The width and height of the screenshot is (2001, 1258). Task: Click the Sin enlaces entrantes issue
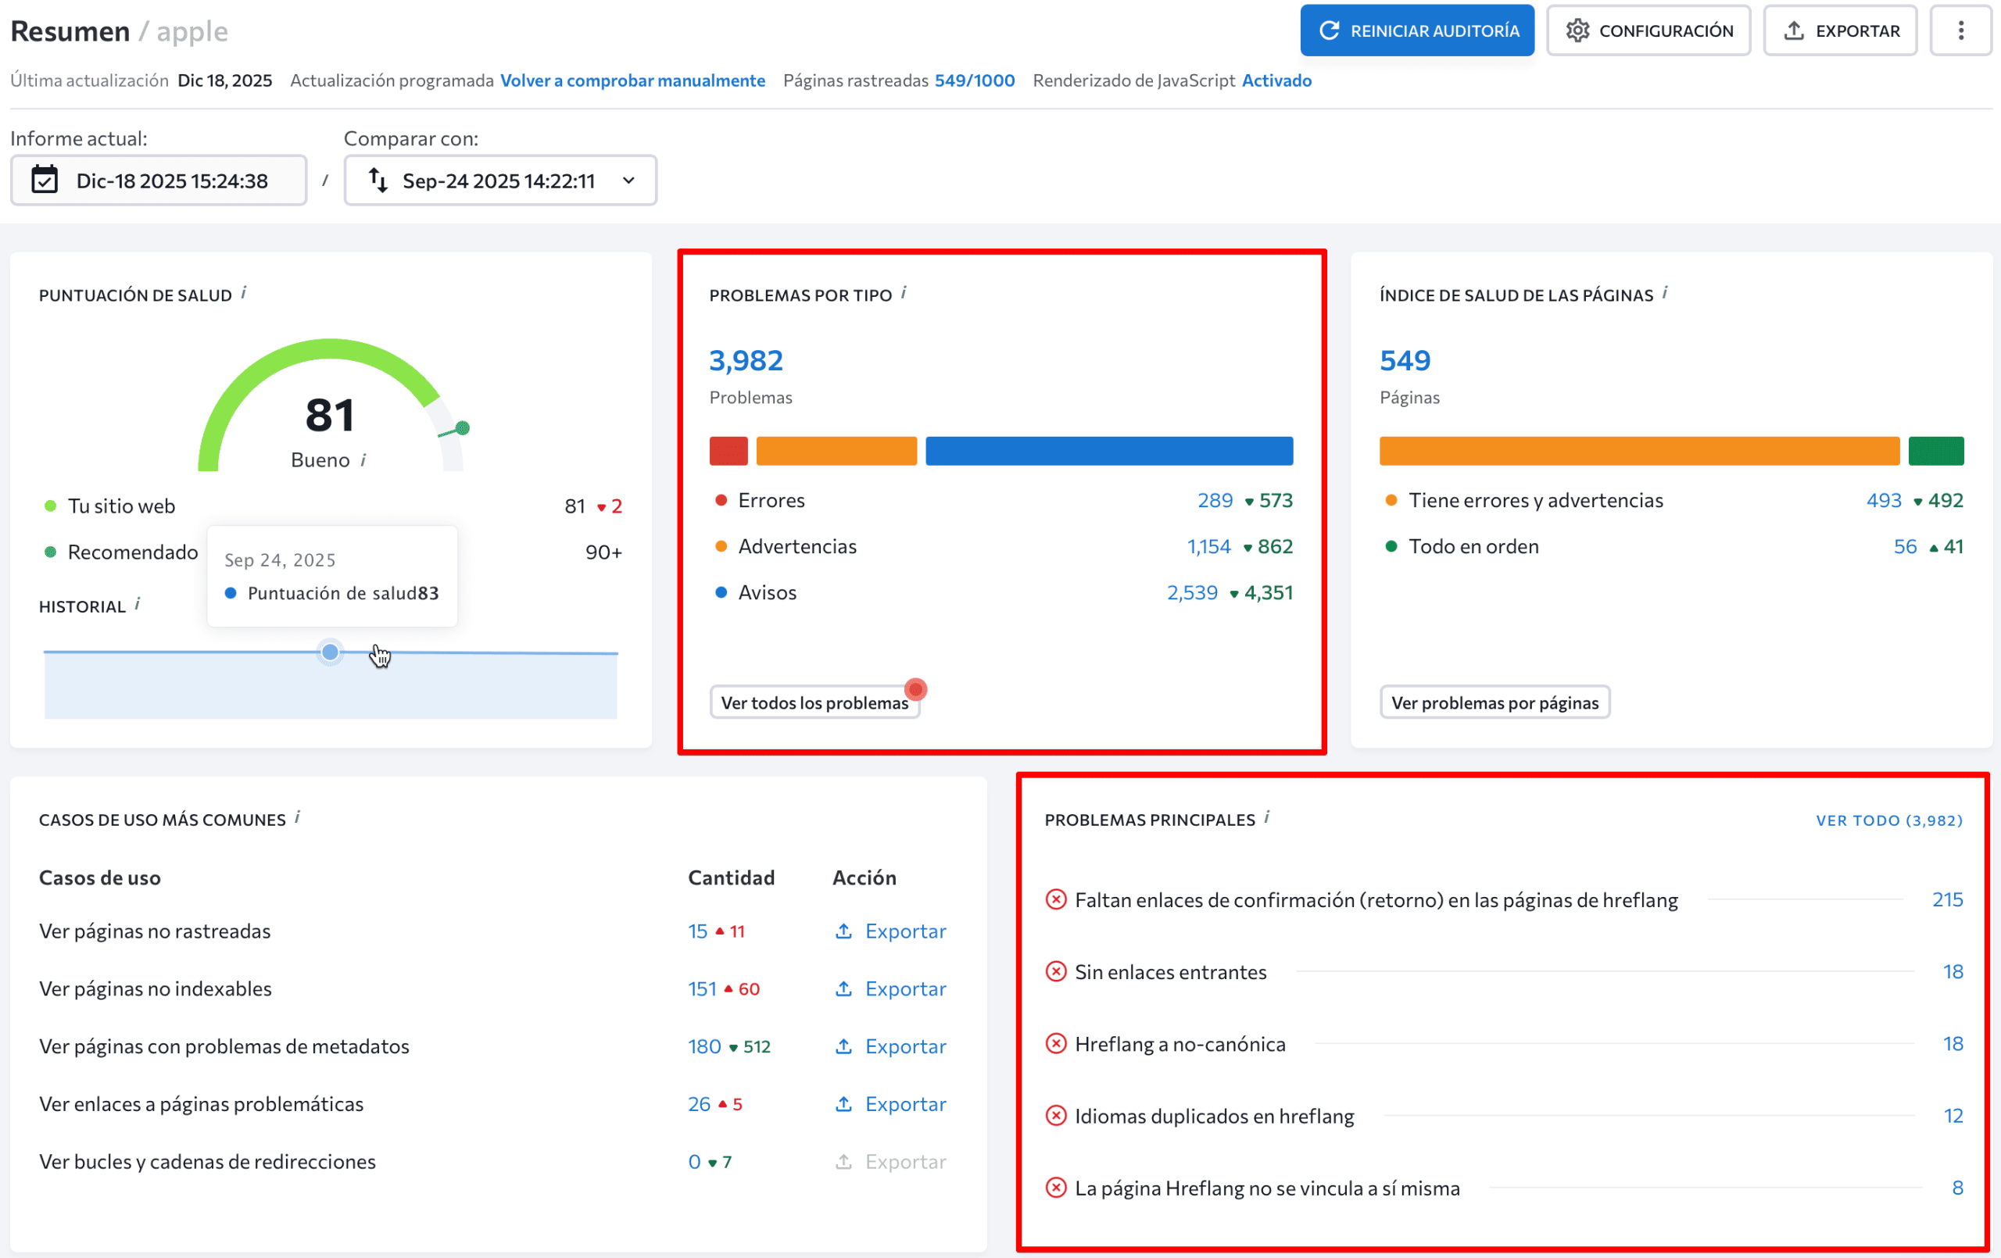[x=1170, y=971]
